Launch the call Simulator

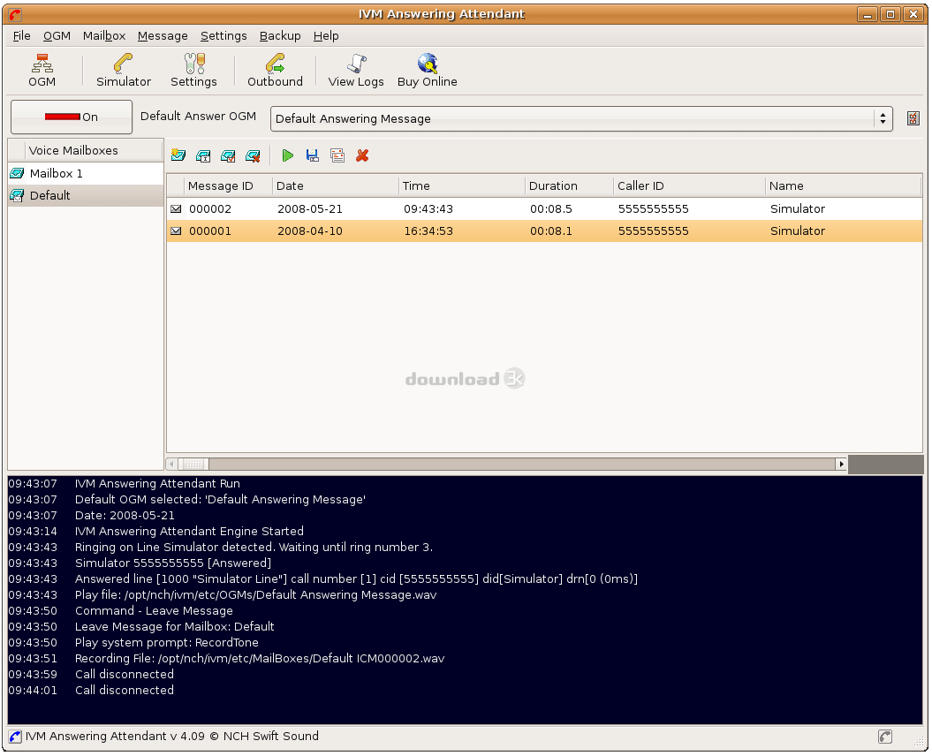123,70
